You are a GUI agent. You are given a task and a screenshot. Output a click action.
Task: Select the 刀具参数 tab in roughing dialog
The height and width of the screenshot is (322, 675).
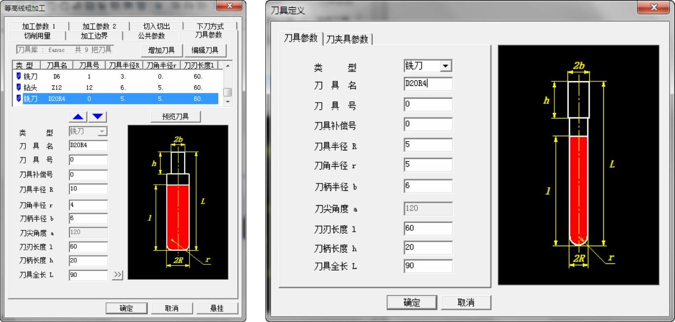209,35
